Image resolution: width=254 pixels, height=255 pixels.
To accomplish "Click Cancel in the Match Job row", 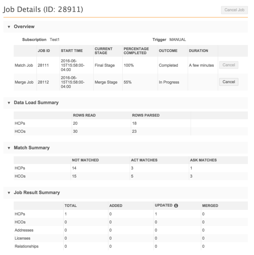I will [x=228, y=65].
